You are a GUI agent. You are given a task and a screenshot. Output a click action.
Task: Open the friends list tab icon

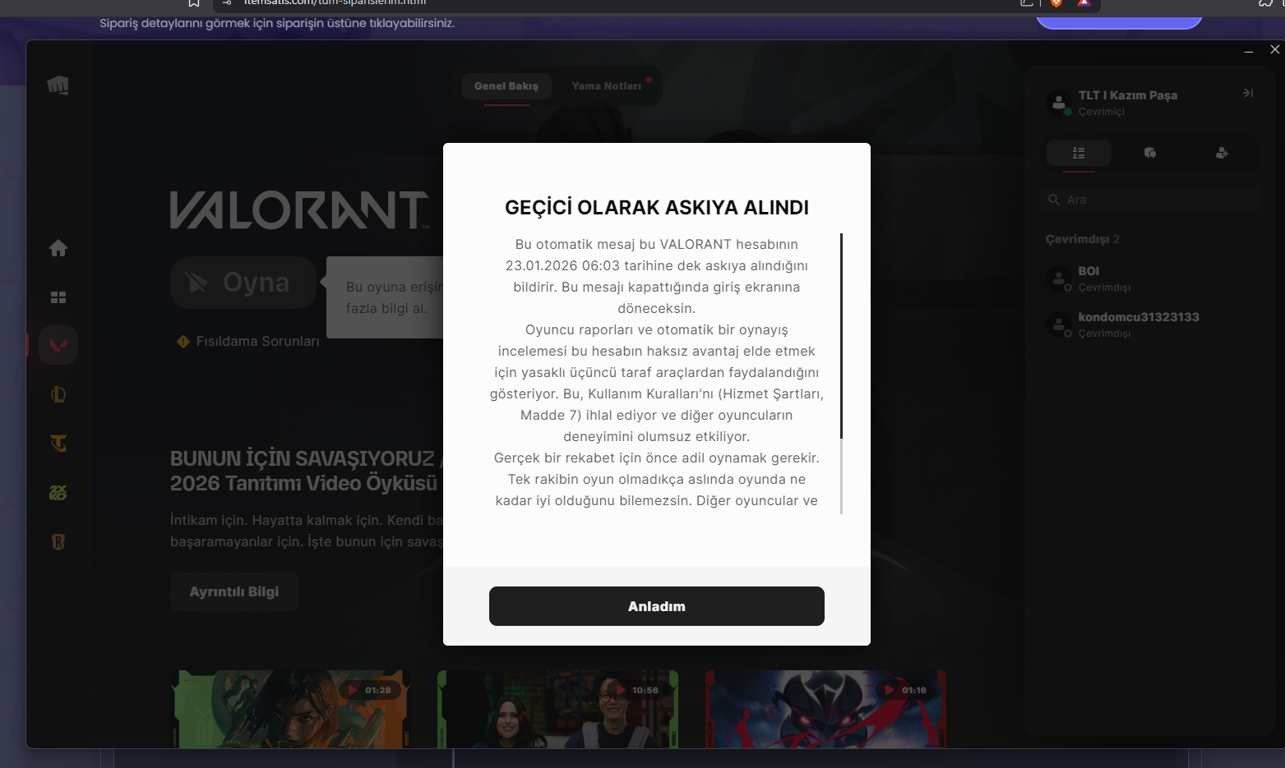[1079, 153]
